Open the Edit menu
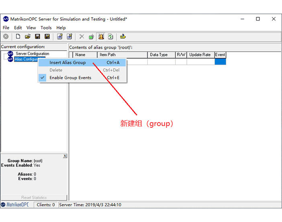This screenshot has height=222, width=282. click(x=18, y=28)
